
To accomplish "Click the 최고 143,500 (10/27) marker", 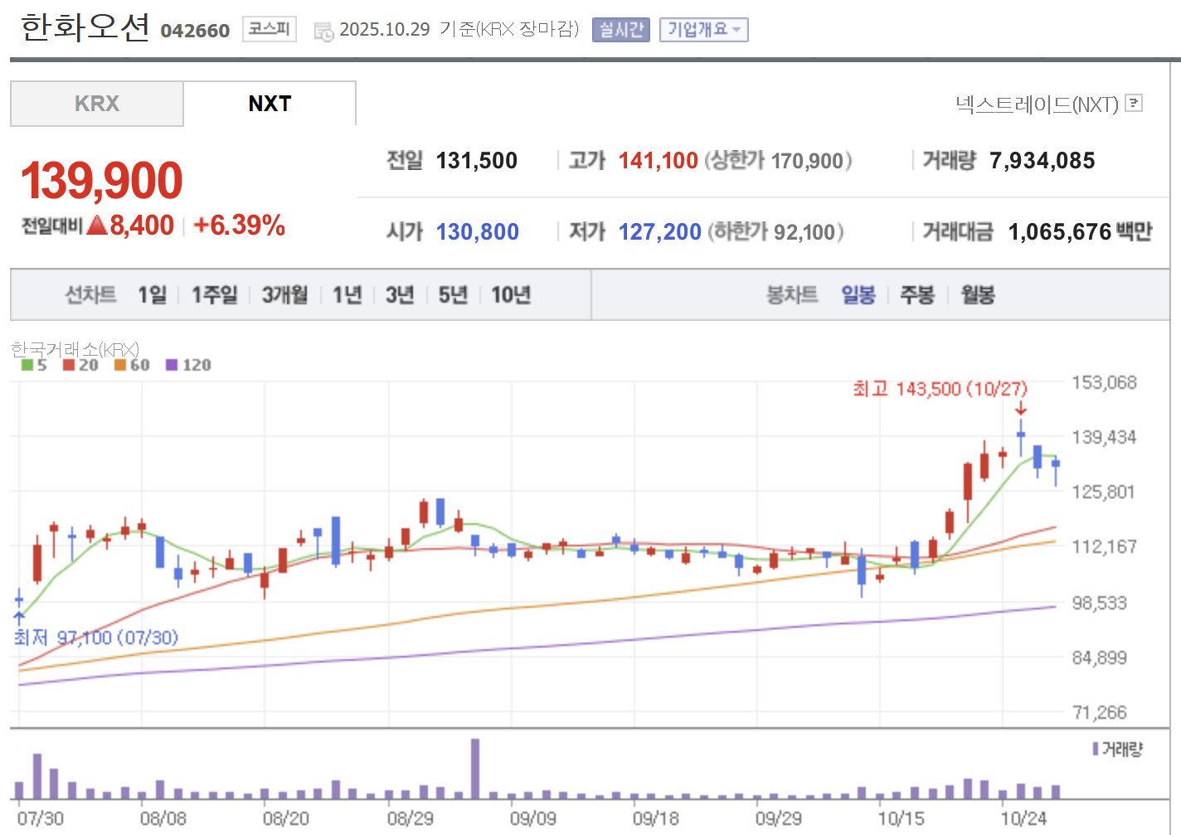I will click(940, 388).
